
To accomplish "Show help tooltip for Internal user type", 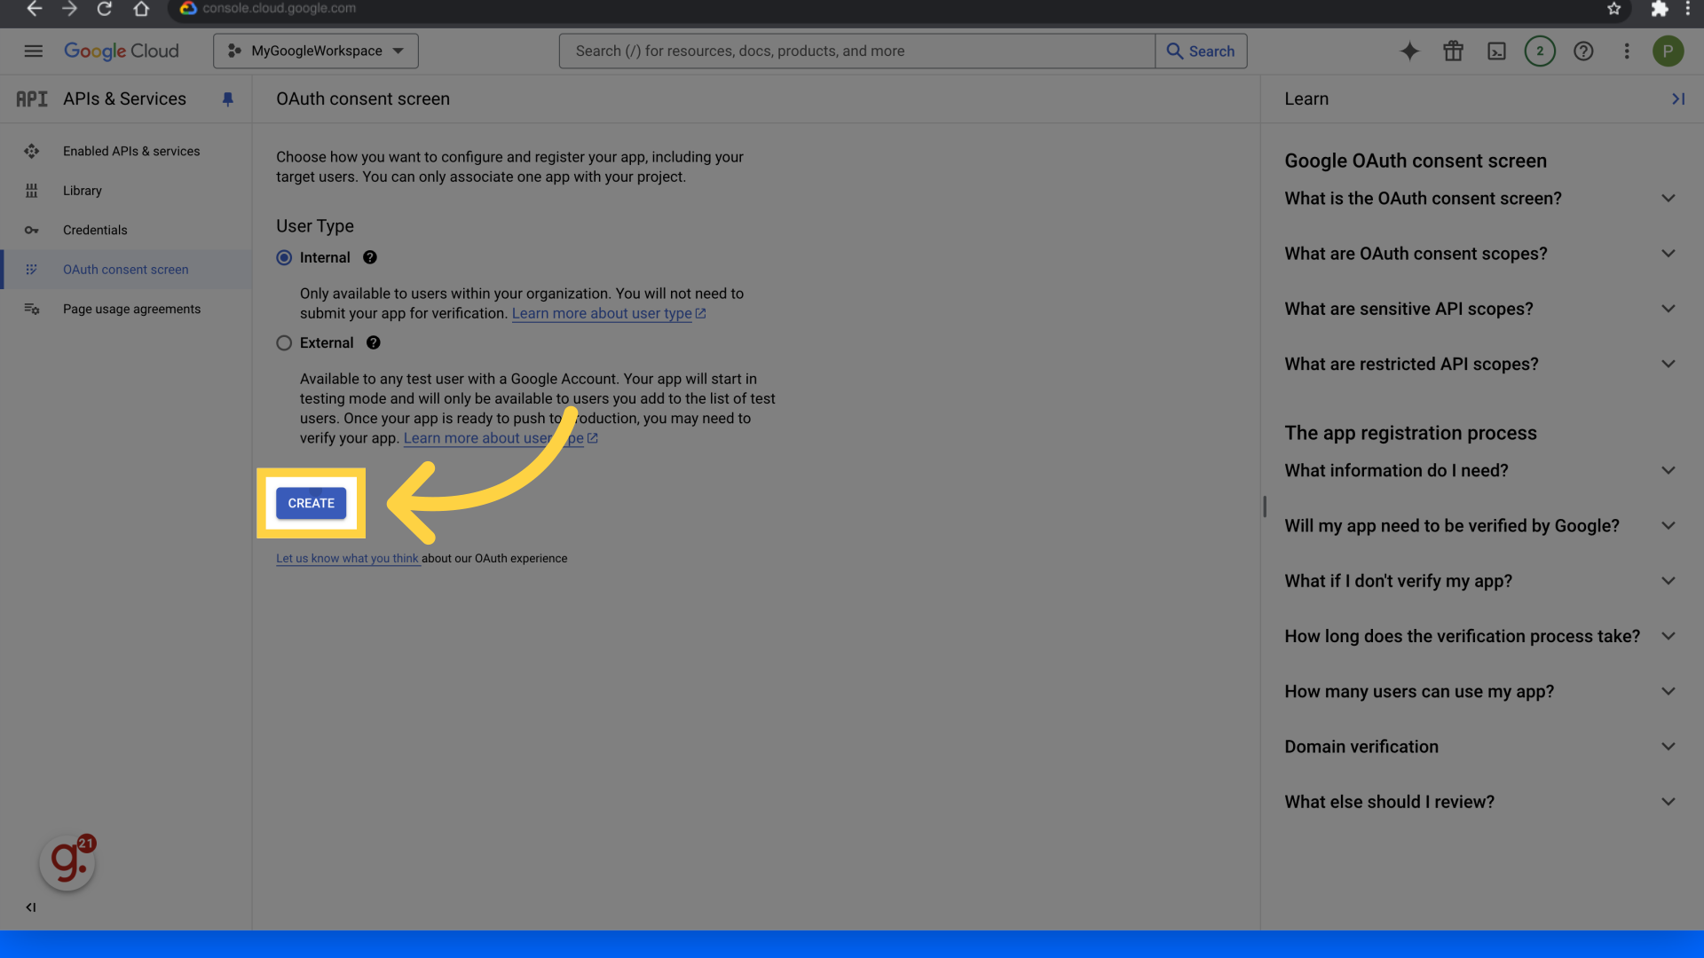I will [370, 258].
